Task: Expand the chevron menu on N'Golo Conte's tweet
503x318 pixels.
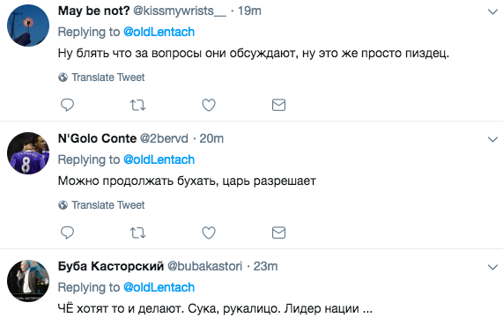Action: point(492,139)
